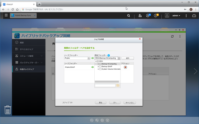Open the dashboard gauge icon
The width and height of the screenshot is (199, 124).
(194, 16)
